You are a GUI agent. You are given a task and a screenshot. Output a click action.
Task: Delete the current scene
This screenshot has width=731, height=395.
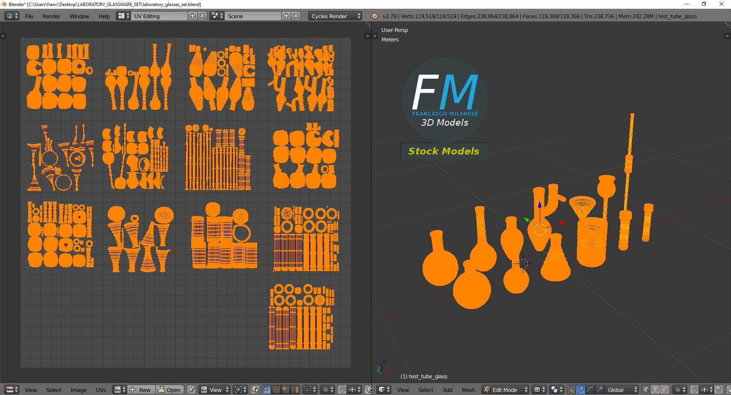coord(296,16)
